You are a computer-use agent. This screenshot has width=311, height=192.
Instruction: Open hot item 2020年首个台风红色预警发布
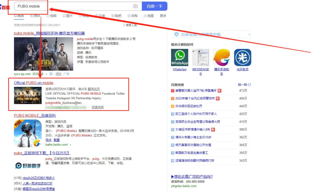(x=195, y=99)
